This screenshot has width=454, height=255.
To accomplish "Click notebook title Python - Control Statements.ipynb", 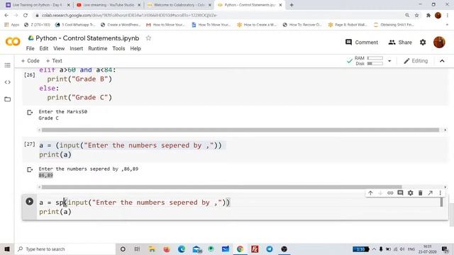I will pyautogui.click(x=87, y=38).
